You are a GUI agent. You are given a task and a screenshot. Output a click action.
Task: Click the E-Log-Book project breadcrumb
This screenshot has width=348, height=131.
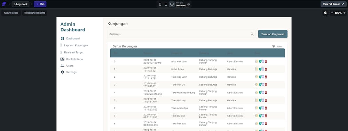coord(21,4)
